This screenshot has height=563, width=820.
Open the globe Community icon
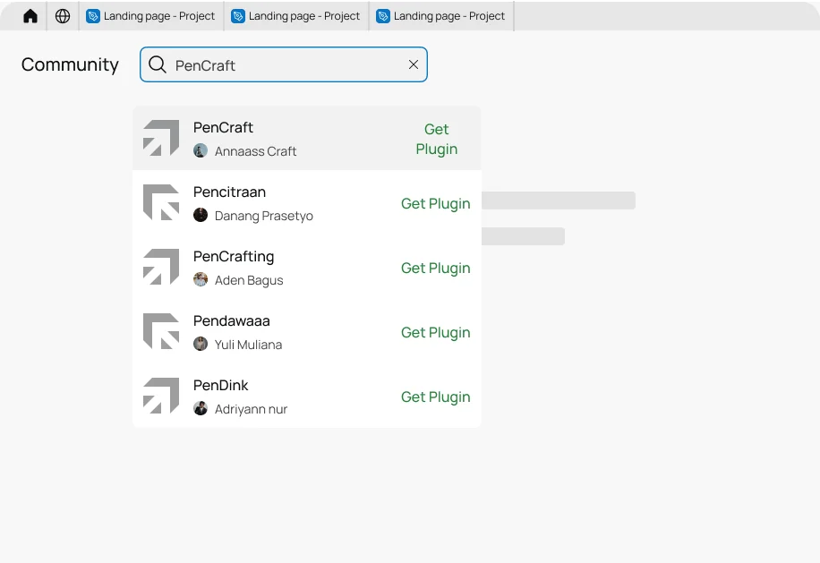[x=63, y=16]
